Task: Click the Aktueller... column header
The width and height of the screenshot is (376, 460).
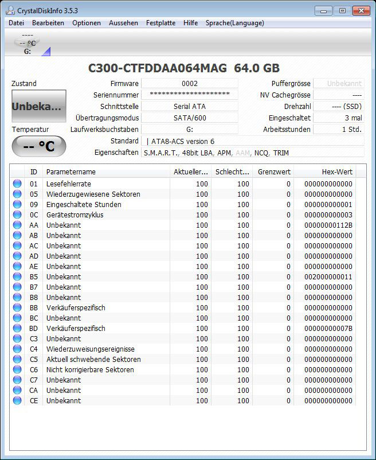Action: coord(190,172)
